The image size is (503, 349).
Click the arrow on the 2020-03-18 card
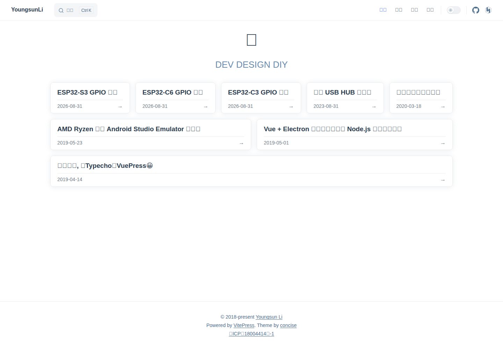pos(443,106)
